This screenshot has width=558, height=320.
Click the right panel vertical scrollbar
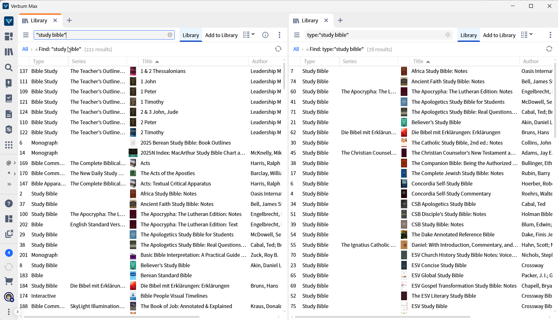(555, 101)
